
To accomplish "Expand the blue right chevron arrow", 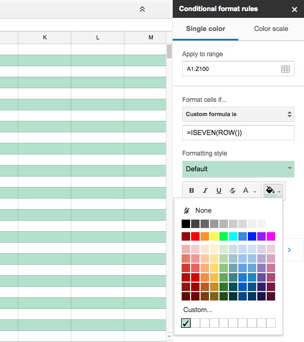I will [x=289, y=250].
